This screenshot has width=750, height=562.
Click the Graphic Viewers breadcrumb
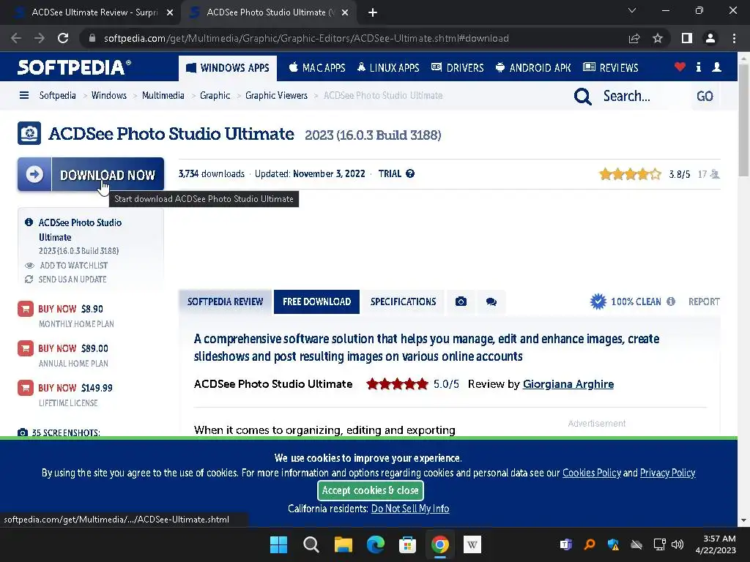point(276,96)
